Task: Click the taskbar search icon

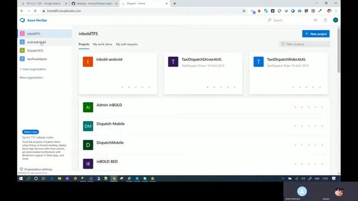Action: pyautogui.click(x=29, y=179)
